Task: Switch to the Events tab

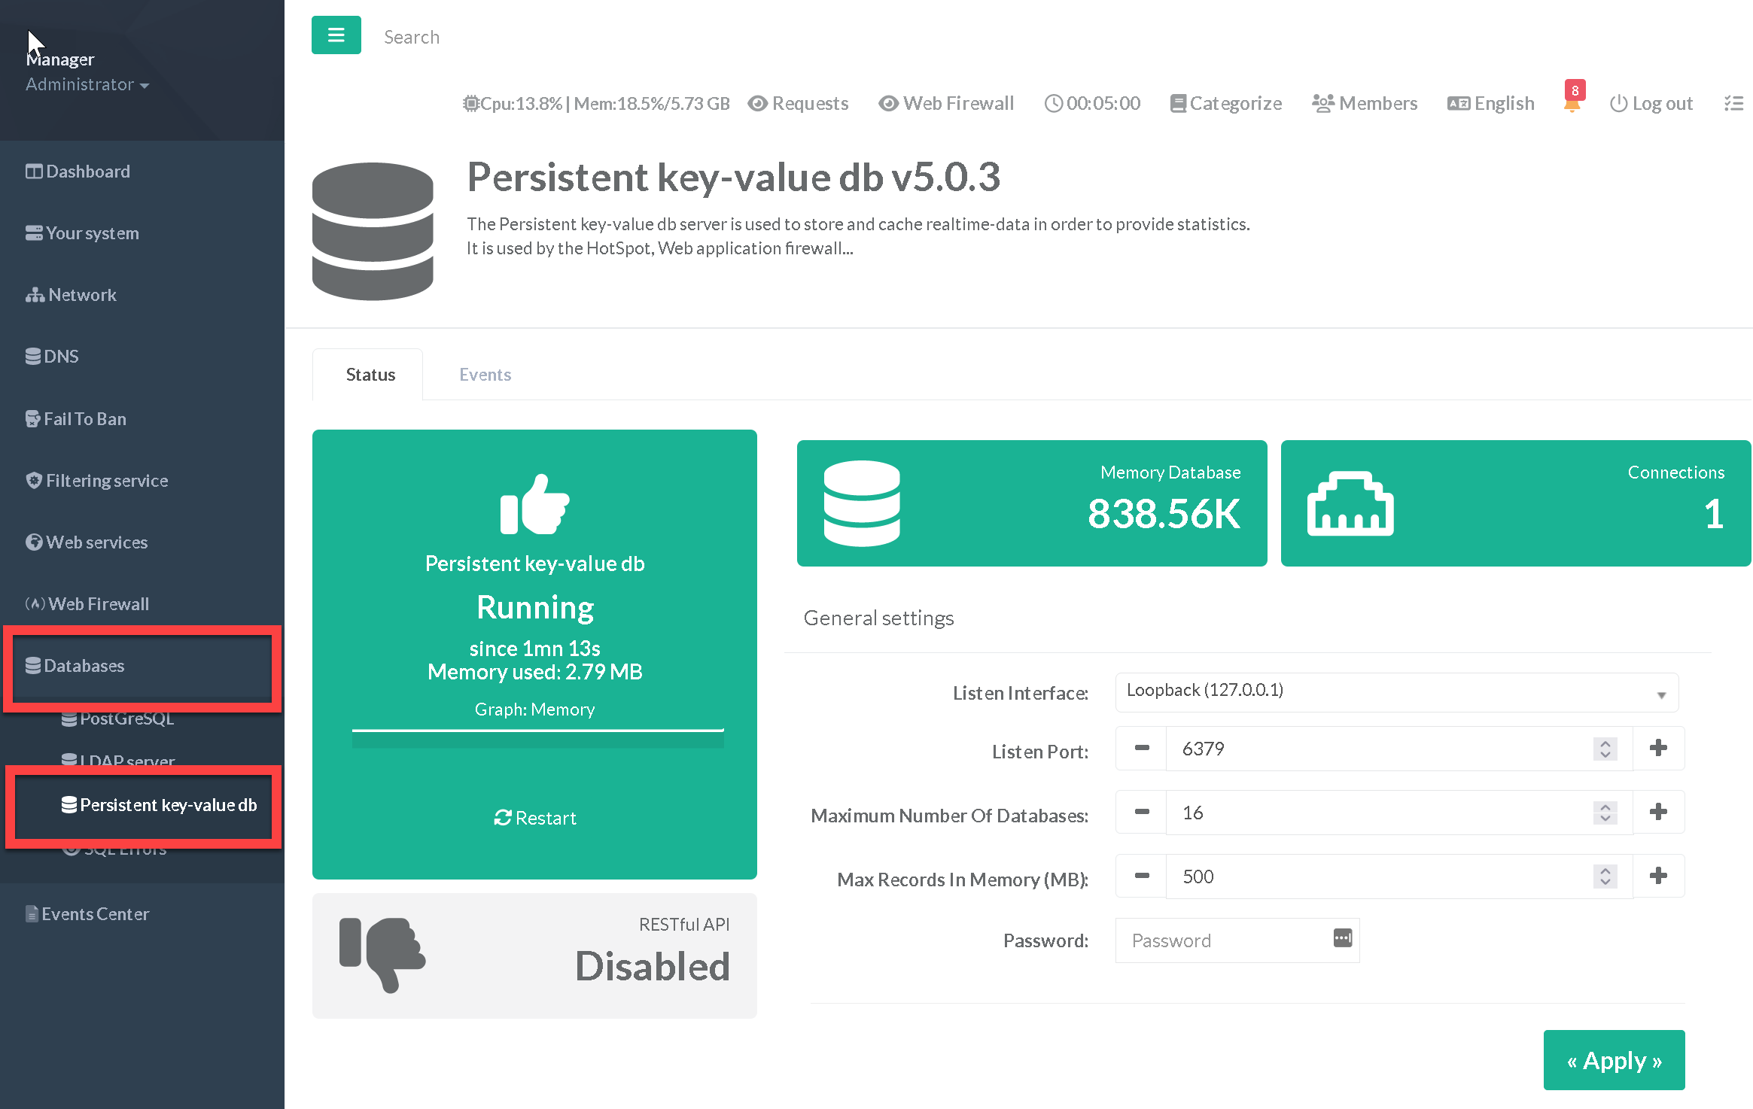Action: [x=485, y=375]
